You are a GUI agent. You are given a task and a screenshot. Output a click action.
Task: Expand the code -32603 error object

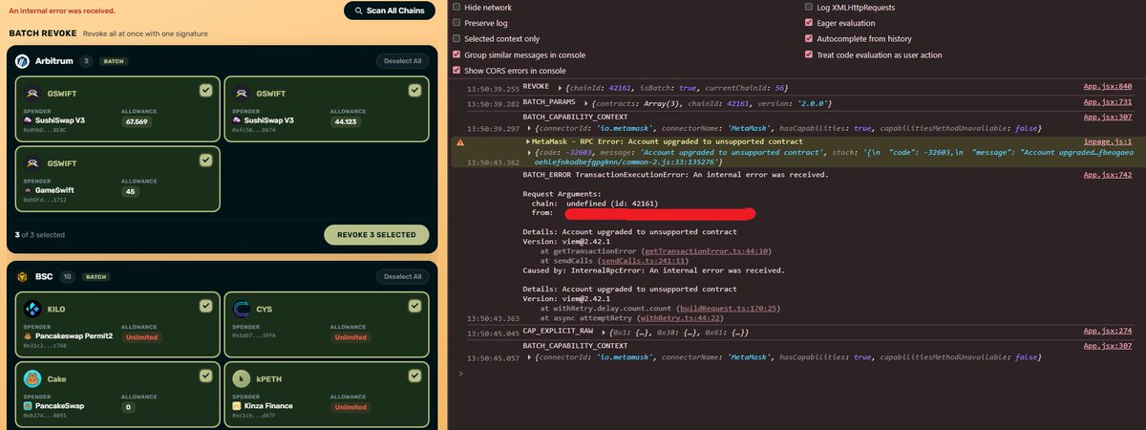click(529, 152)
